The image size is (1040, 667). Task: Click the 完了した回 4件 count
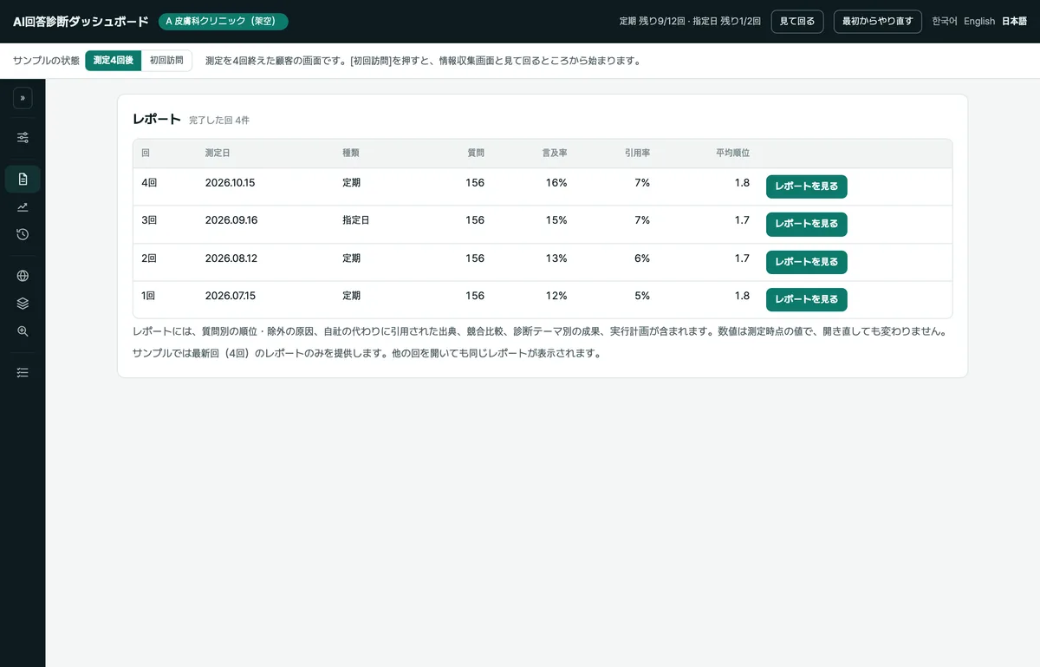[219, 121]
